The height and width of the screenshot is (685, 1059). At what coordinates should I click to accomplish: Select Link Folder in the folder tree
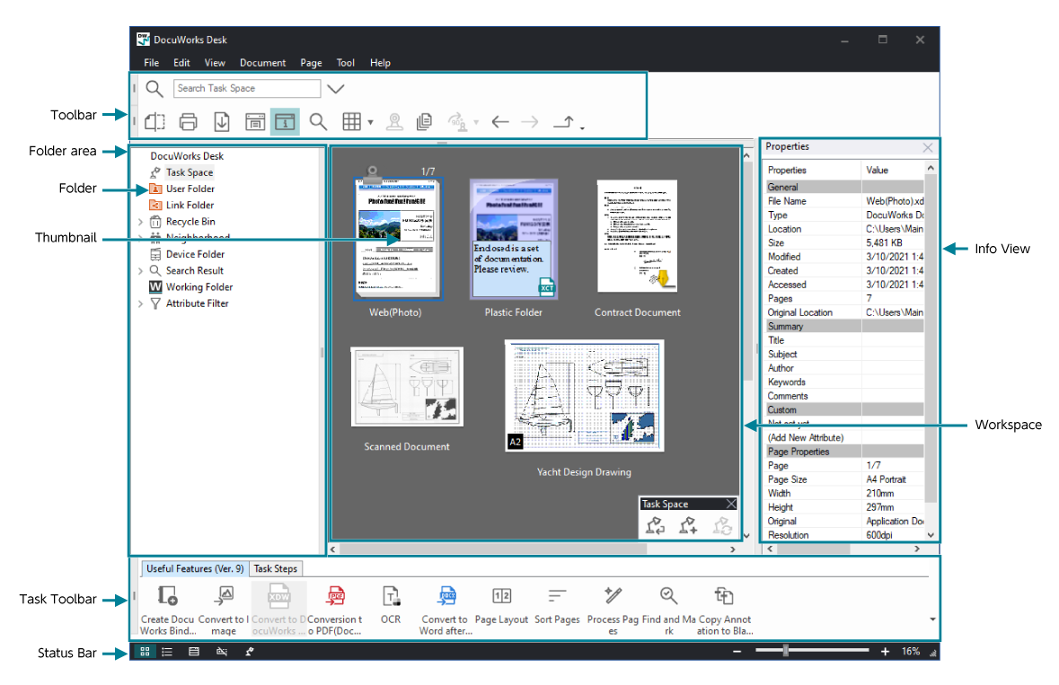pyautogui.click(x=190, y=206)
